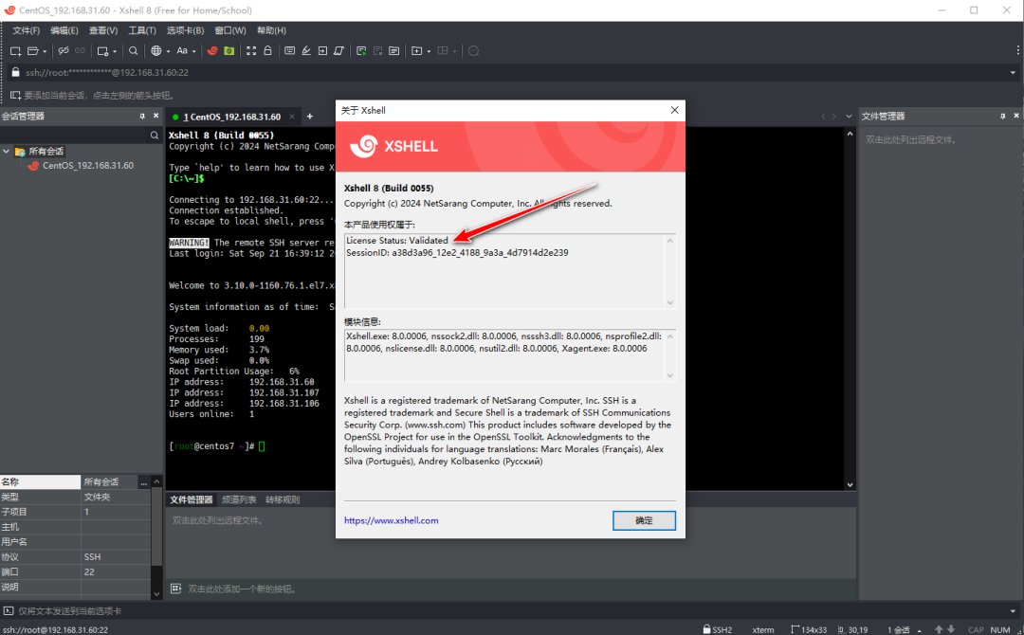Click the session manager search field

click(x=75, y=136)
